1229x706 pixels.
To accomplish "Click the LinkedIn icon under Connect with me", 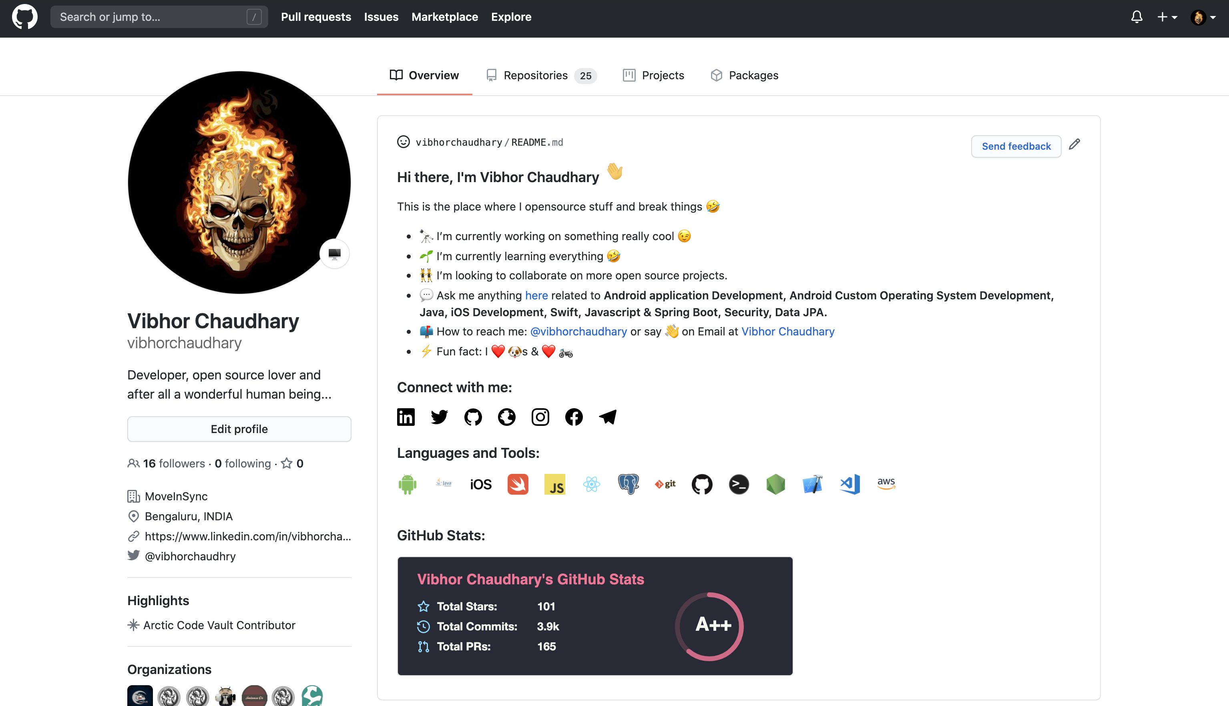I will 406,417.
